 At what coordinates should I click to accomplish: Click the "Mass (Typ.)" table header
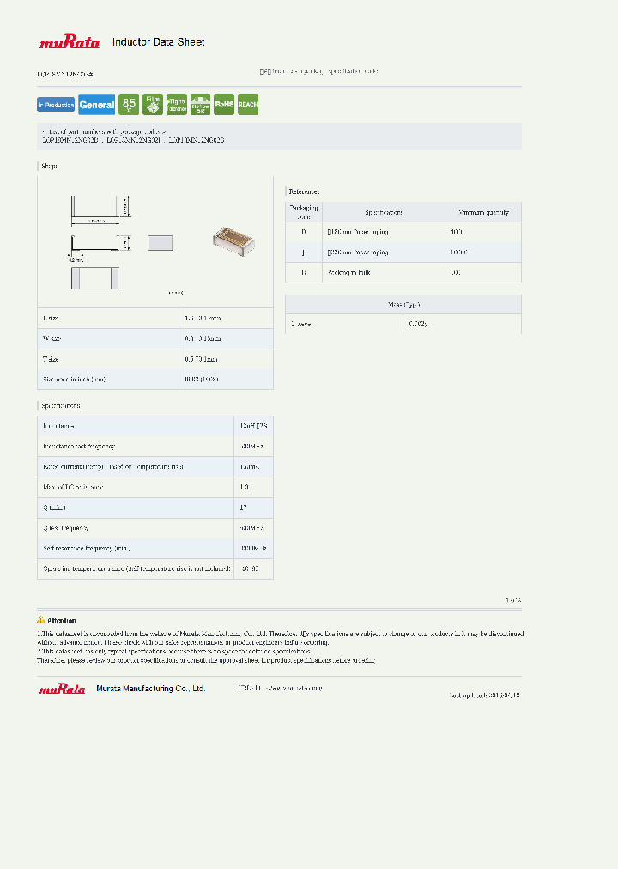[x=403, y=305]
